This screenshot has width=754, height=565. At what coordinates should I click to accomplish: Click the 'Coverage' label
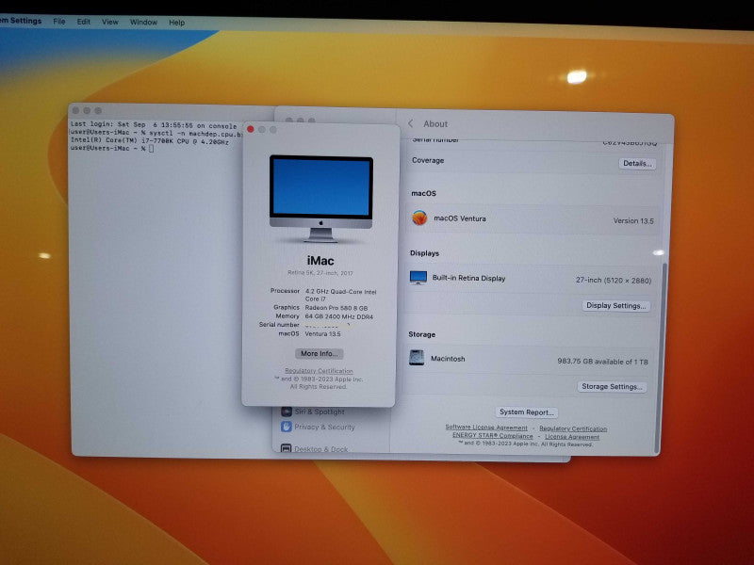coord(428,160)
